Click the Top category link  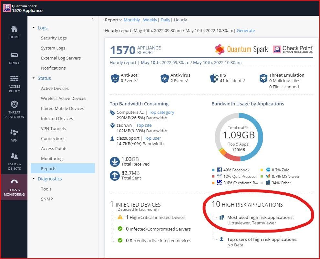pyautogui.click(x=161, y=113)
